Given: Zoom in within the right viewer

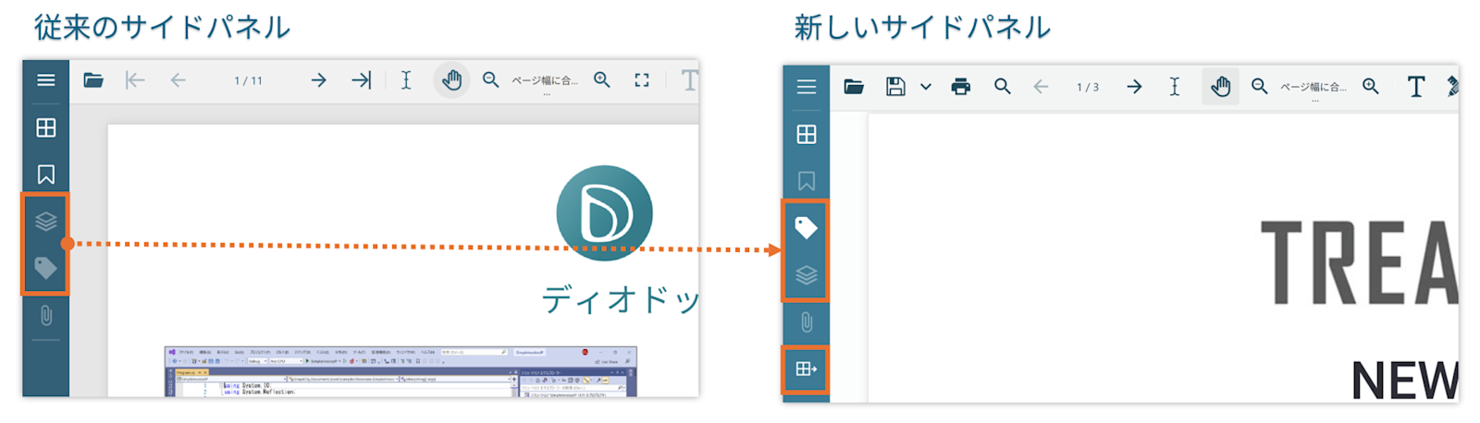Looking at the screenshot, I should tap(1371, 87).
